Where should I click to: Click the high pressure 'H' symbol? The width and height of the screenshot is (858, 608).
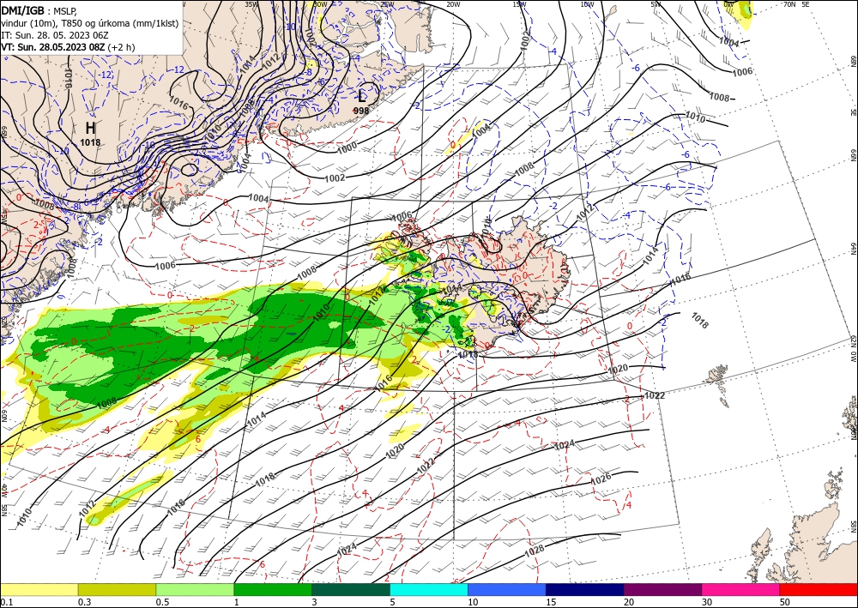point(90,129)
